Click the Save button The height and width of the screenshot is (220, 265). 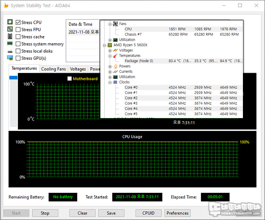(x=111, y=213)
